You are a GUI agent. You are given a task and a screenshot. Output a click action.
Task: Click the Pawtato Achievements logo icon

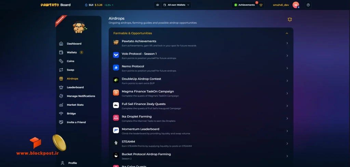pos(116,42)
